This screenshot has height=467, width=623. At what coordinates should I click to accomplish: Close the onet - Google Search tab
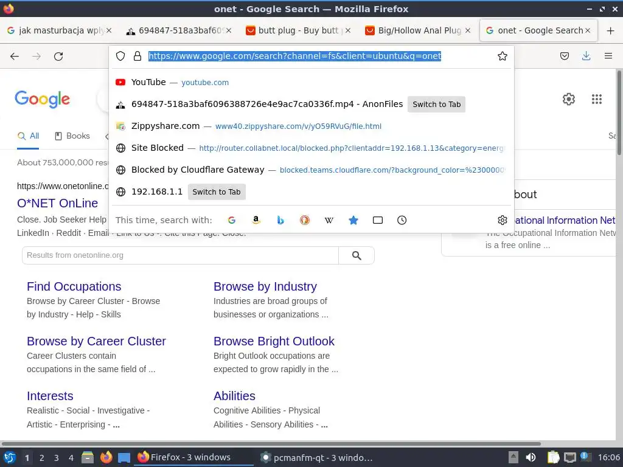click(588, 30)
